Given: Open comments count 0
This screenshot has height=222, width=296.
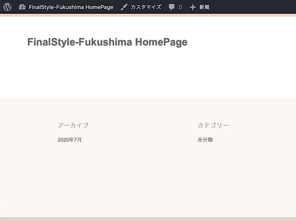Looking at the screenshot, I should (180, 7).
